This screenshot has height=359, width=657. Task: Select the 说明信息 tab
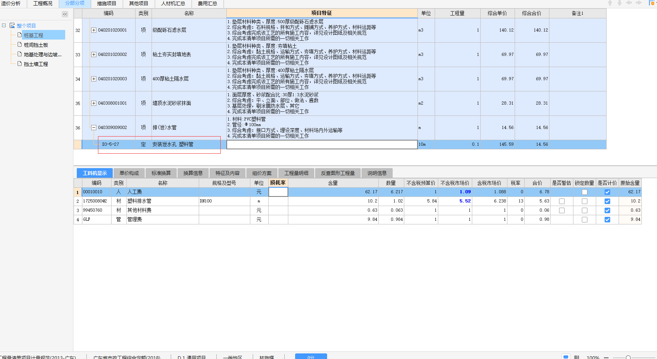tap(377, 173)
